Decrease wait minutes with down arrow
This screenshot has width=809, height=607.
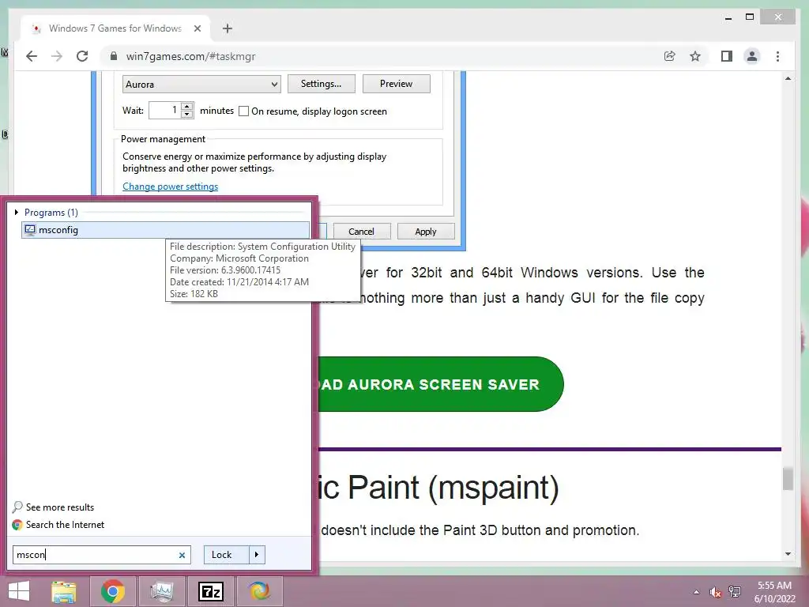tap(187, 114)
